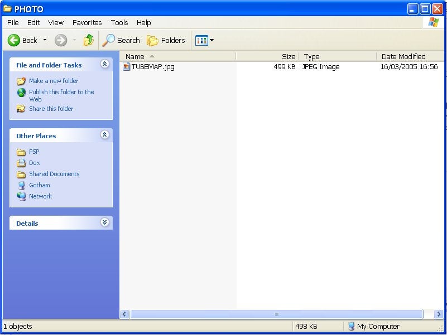Viewport: 447px width, 335px height.
Task: Open the View menu
Action: [56, 22]
